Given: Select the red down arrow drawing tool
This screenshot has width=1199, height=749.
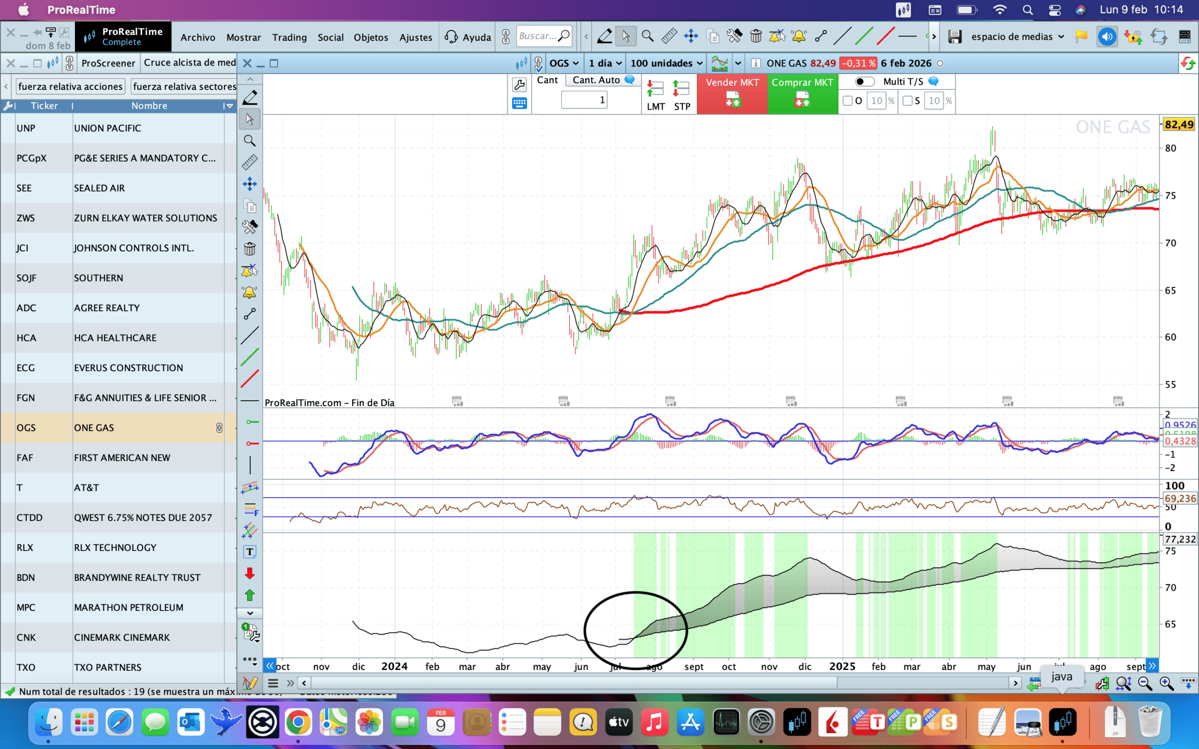Looking at the screenshot, I should click(x=250, y=573).
